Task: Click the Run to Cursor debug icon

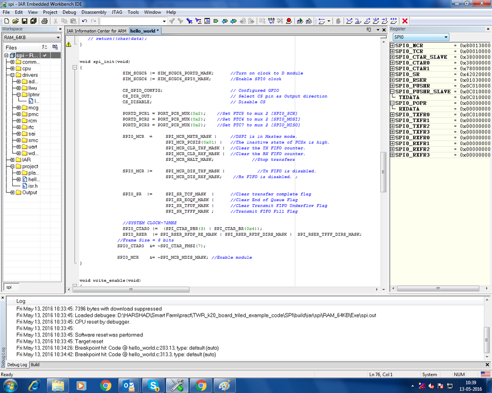Action: 384,21
